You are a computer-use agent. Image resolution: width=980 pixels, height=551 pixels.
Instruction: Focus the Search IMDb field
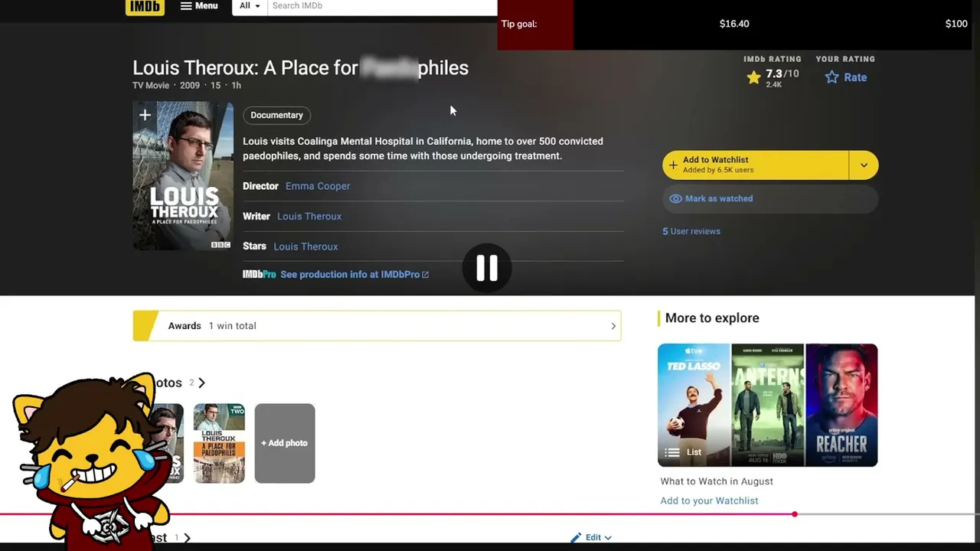pyautogui.click(x=382, y=6)
